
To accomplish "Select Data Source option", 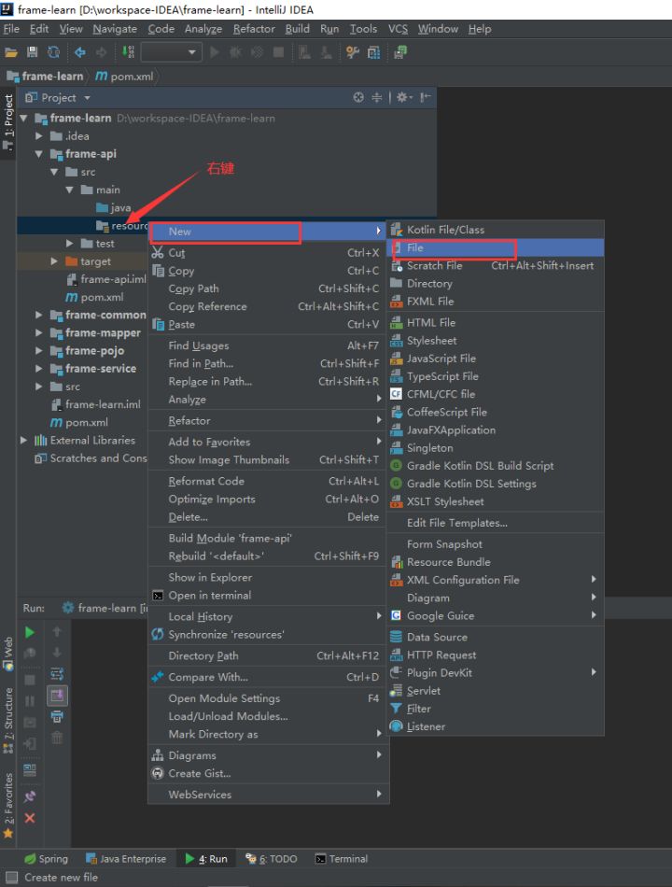I will click(x=496, y=637).
